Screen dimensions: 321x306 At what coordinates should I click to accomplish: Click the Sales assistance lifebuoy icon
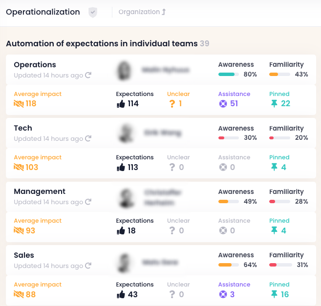[223, 294]
